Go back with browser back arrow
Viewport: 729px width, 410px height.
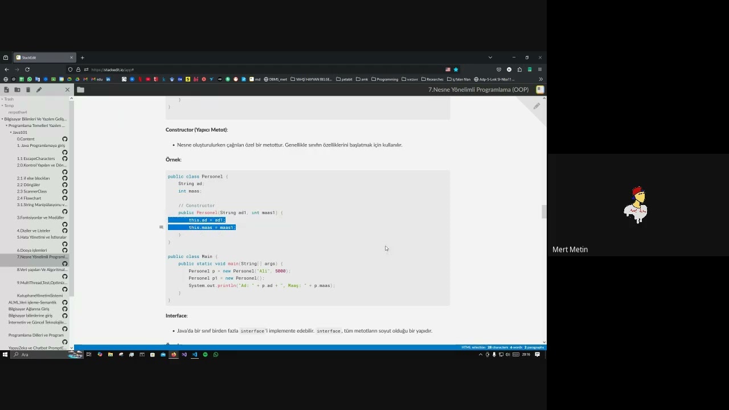(x=6, y=69)
